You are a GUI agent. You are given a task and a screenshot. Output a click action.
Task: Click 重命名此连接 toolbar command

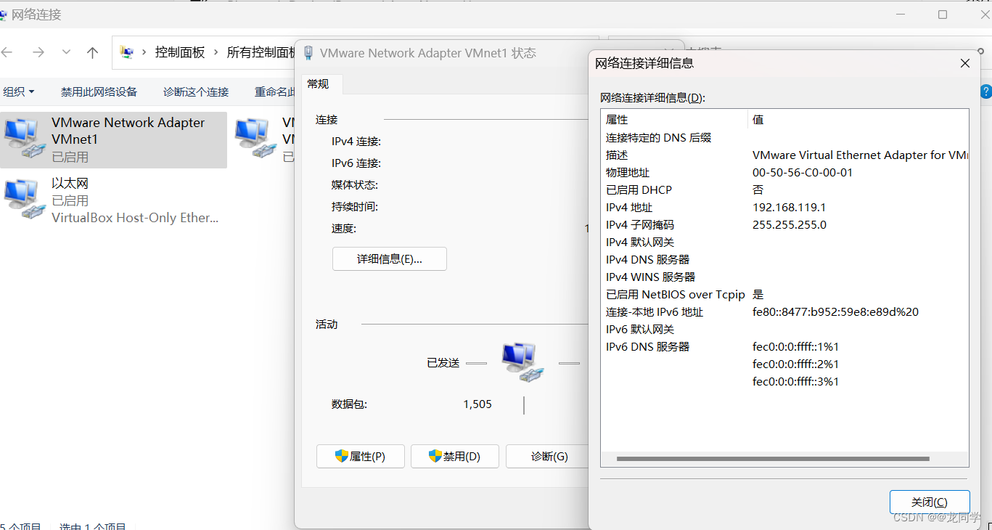pyautogui.click(x=275, y=91)
